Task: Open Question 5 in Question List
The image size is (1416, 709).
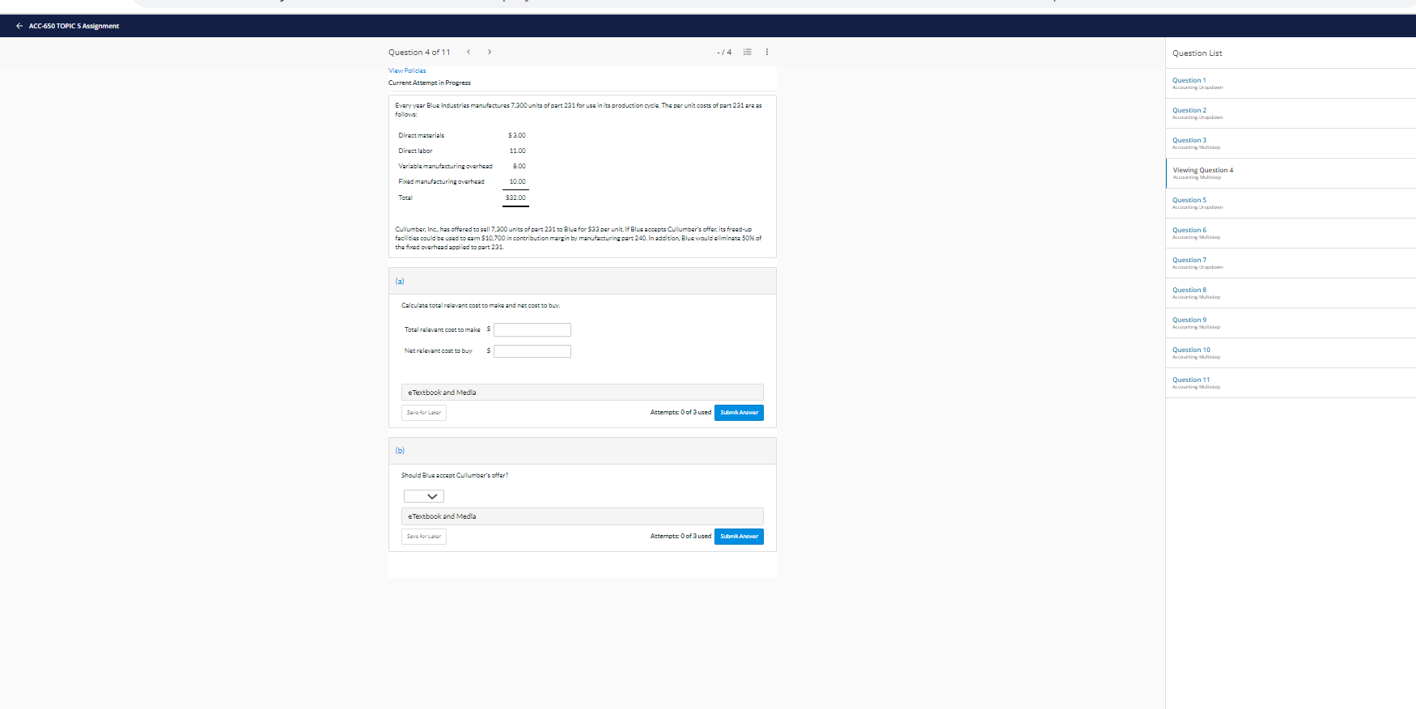Action: click(x=1189, y=200)
